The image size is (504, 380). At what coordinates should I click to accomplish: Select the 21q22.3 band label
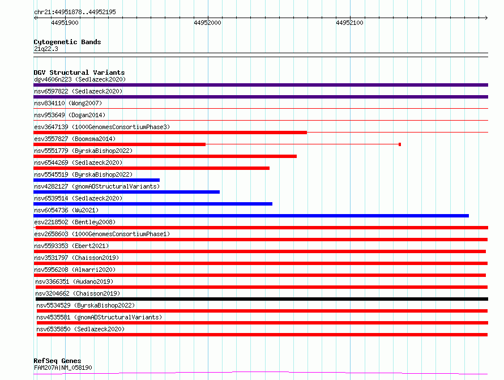click(x=46, y=49)
